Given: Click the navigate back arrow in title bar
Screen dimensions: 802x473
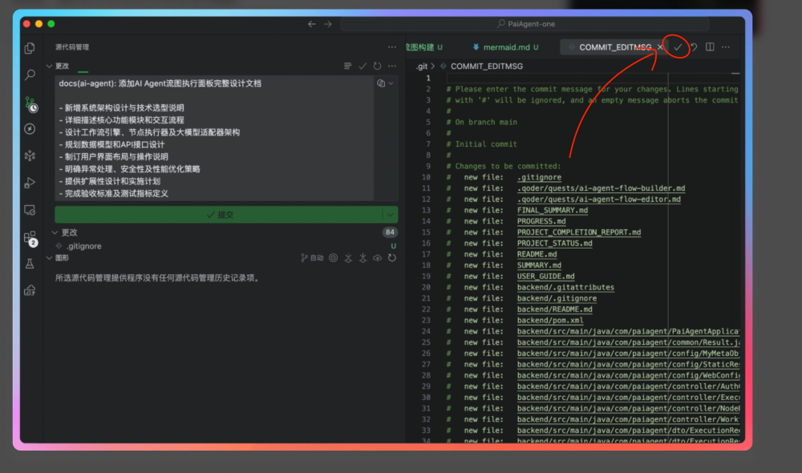Looking at the screenshot, I should click(x=312, y=24).
